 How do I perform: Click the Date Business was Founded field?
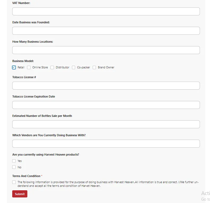[x=106, y=31]
